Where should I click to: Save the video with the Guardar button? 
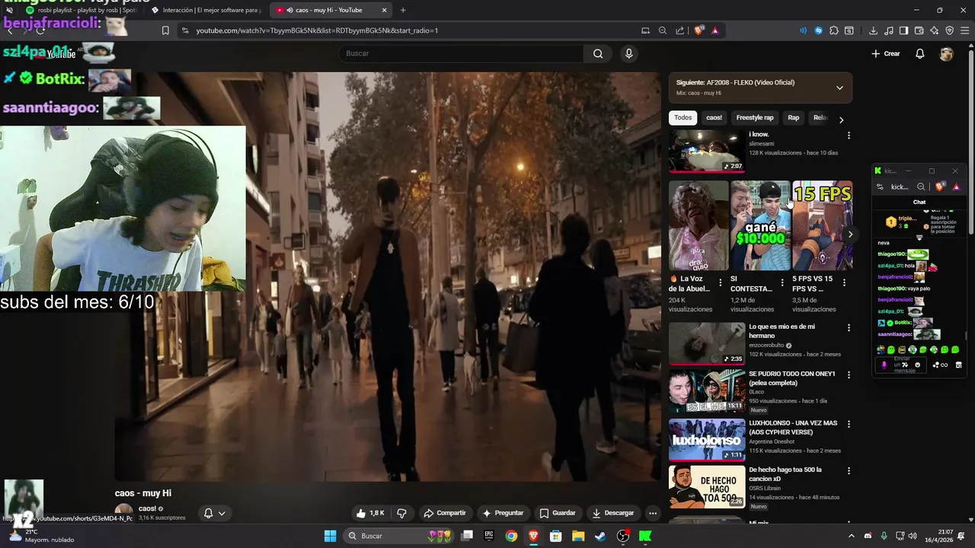coord(558,513)
